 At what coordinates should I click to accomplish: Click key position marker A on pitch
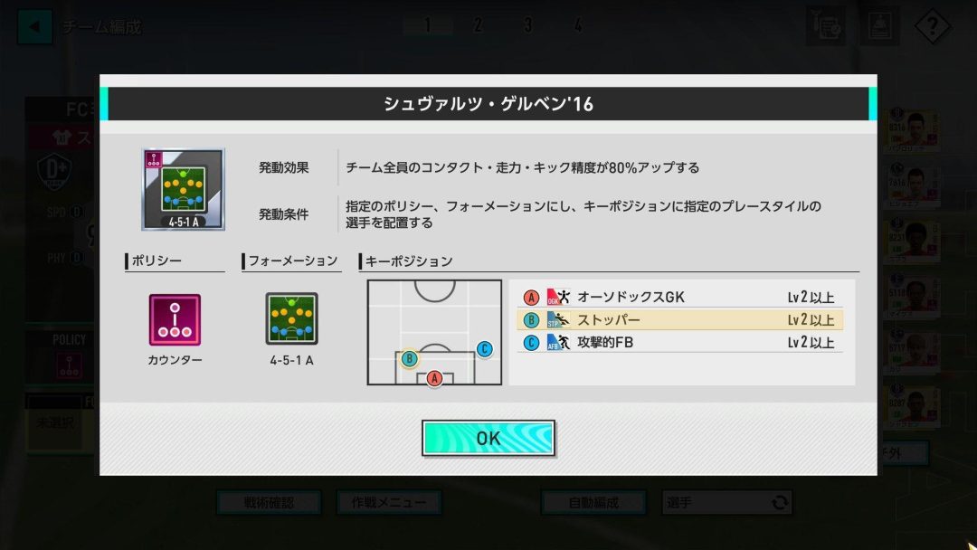[434, 377]
